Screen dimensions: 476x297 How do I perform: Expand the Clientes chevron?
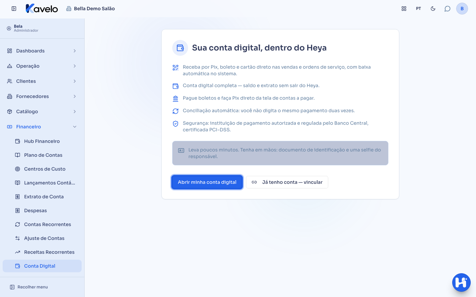click(75, 81)
